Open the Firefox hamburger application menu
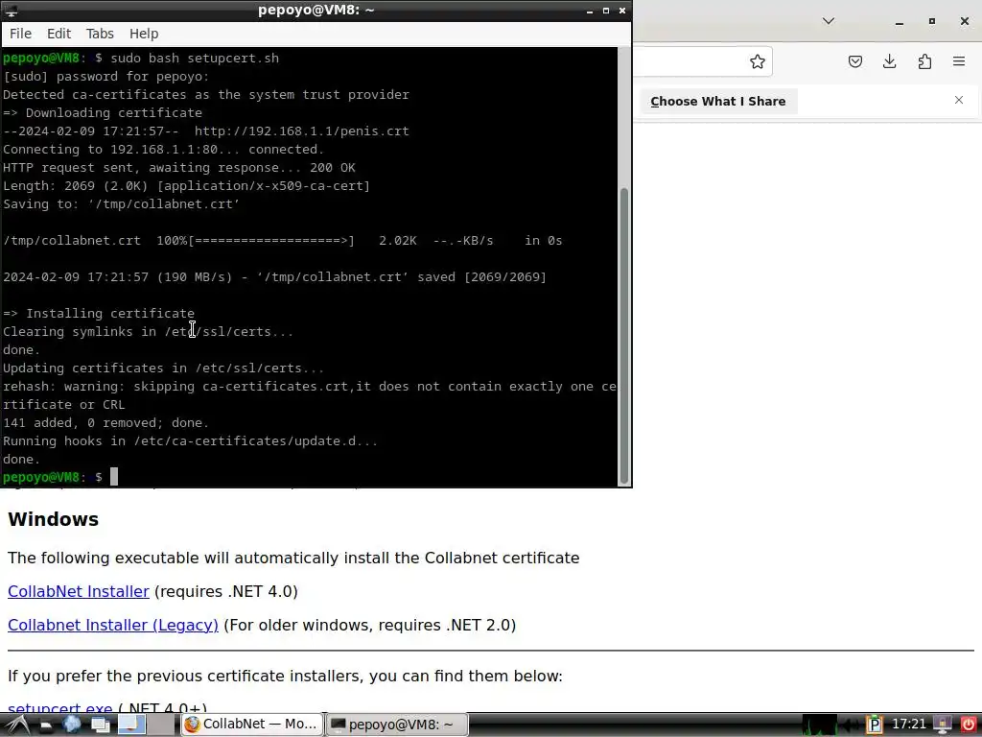 point(959,61)
